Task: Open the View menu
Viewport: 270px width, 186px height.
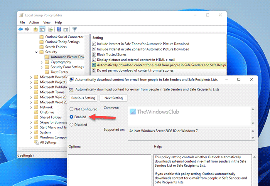Action: coord(47,22)
